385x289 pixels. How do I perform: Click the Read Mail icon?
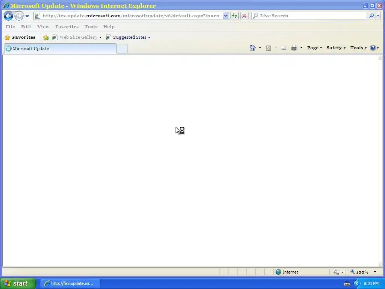(x=283, y=48)
